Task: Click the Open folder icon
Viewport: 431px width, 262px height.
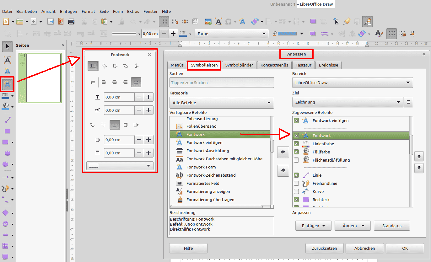Action: coord(20,21)
